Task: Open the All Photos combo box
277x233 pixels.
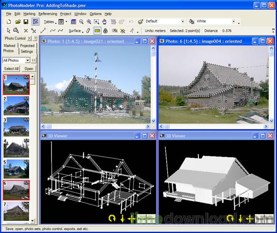Action: click(x=16, y=60)
